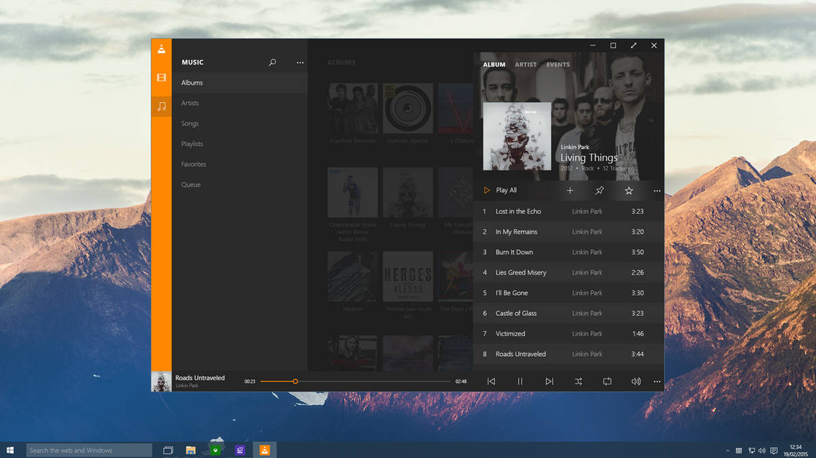Screen dimensions: 816x458
Task: Pin the album with pin icon
Action: click(x=600, y=191)
